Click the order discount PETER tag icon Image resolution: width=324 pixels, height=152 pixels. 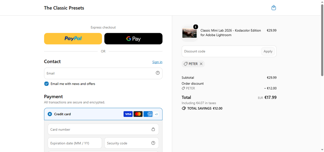(183, 88)
